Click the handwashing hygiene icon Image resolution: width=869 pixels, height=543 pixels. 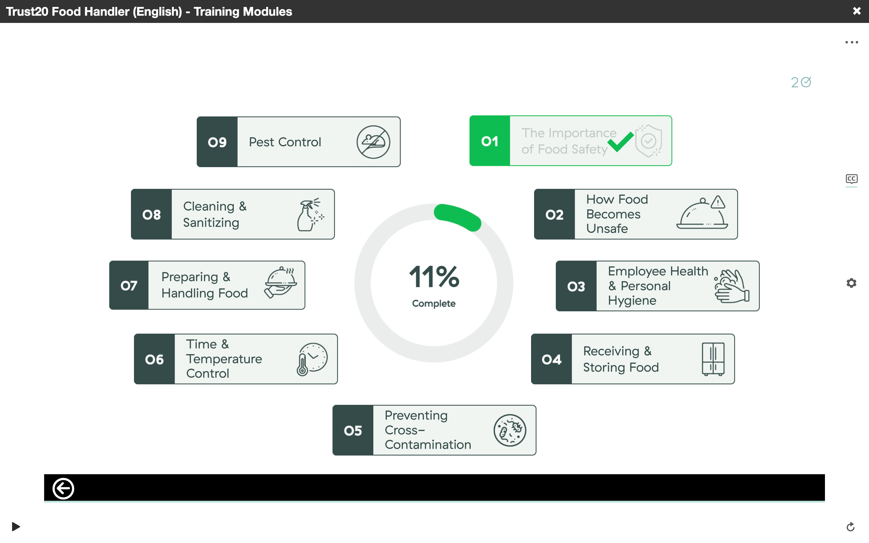pyautogui.click(x=731, y=286)
